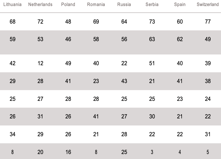Select value 51 in Serbia column
221x159 pixels.
tap(152, 63)
